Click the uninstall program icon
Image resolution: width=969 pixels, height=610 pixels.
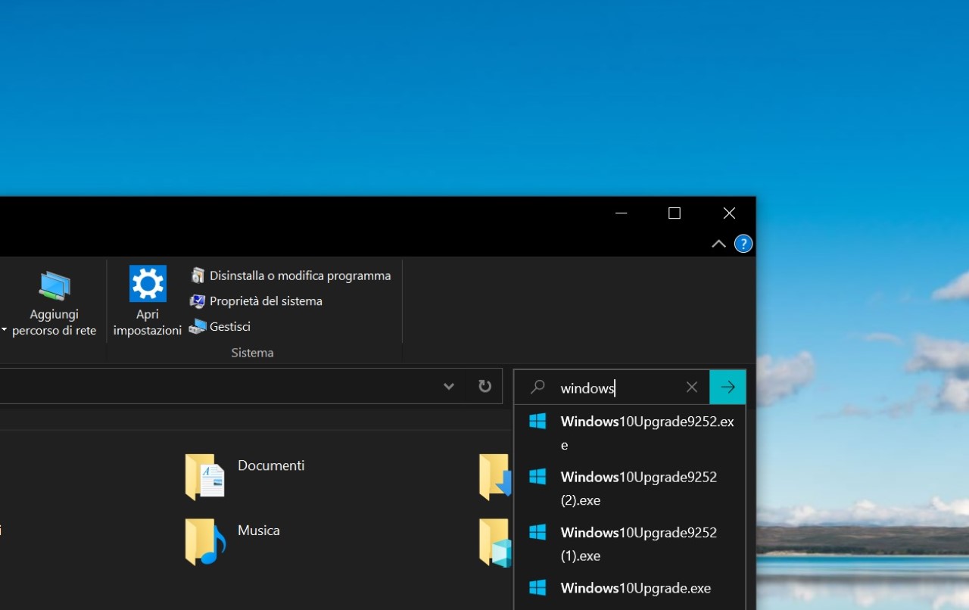[x=198, y=275]
